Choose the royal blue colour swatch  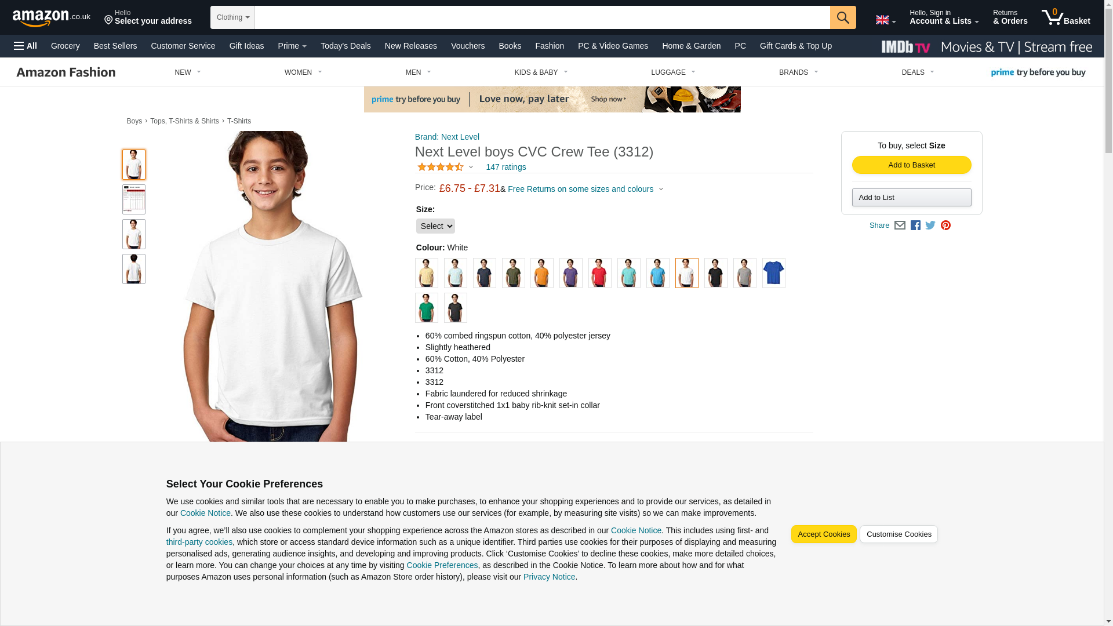click(774, 273)
